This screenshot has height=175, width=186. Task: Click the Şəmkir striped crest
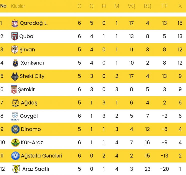(x=14, y=89)
